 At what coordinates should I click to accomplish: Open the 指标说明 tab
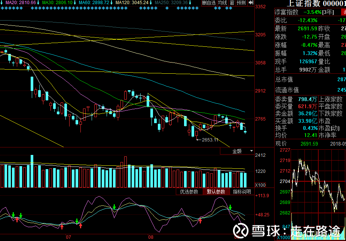click(x=242, y=192)
